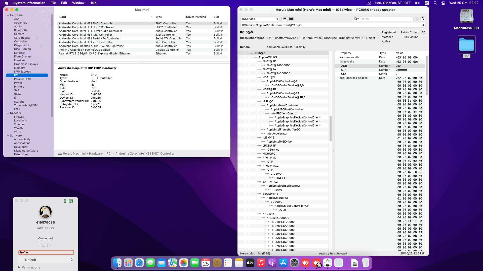Expand the Permissions section
483x271 pixels.
pyautogui.click(x=19, y=267)
